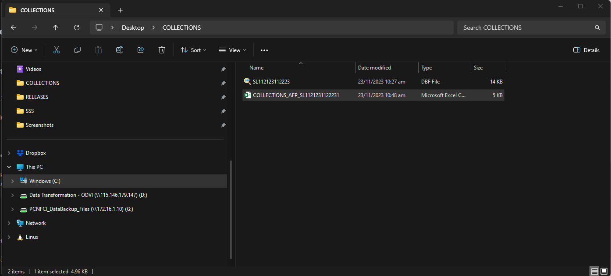The image size is (611, 276).
Task: Click COLLECTIONS in the address breadcrumb
Action: click(x=181, y=28)
